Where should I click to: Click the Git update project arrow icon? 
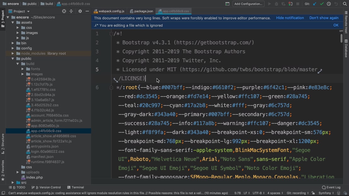(x=315, y=4)
